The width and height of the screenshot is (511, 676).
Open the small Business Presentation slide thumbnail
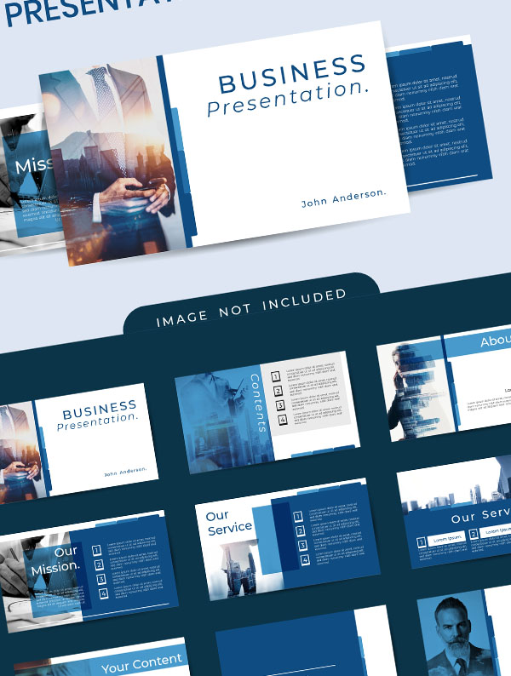pyautogui.click(x=81, y=440)
